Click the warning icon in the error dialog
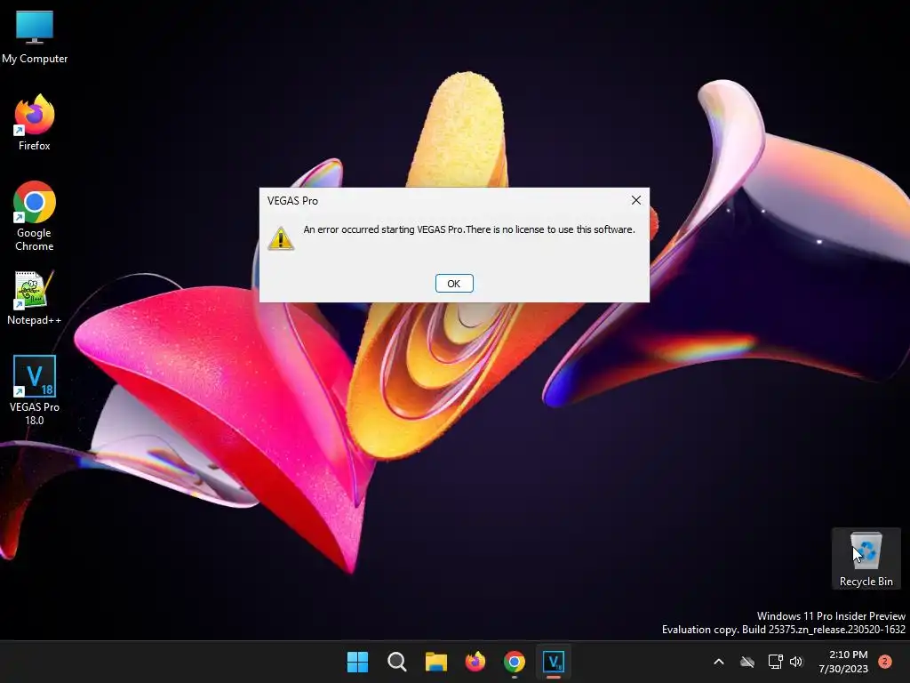Screen dimensions: 910x683 281,238
